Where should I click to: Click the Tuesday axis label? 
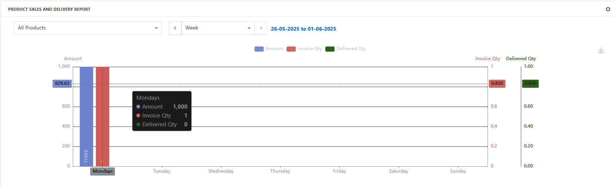point(162,171)
